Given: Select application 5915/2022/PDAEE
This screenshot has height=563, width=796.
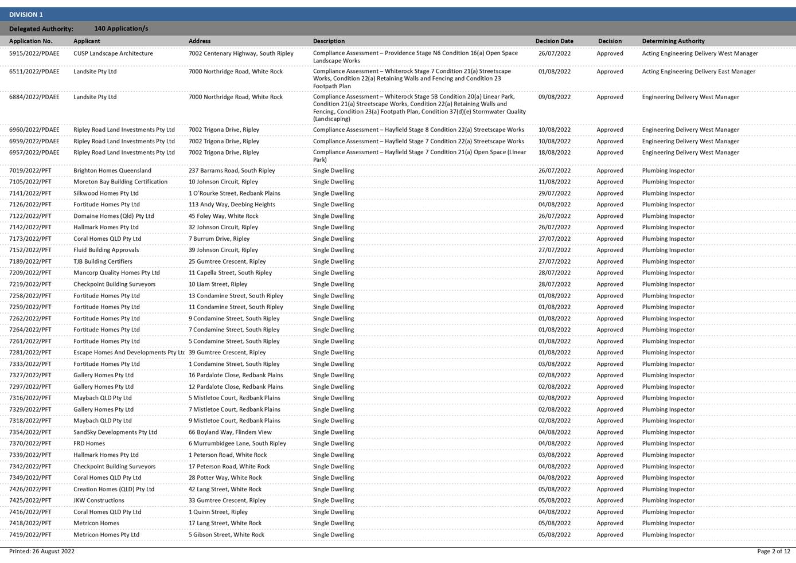Looking at the screenshot, I should [34, 53].
